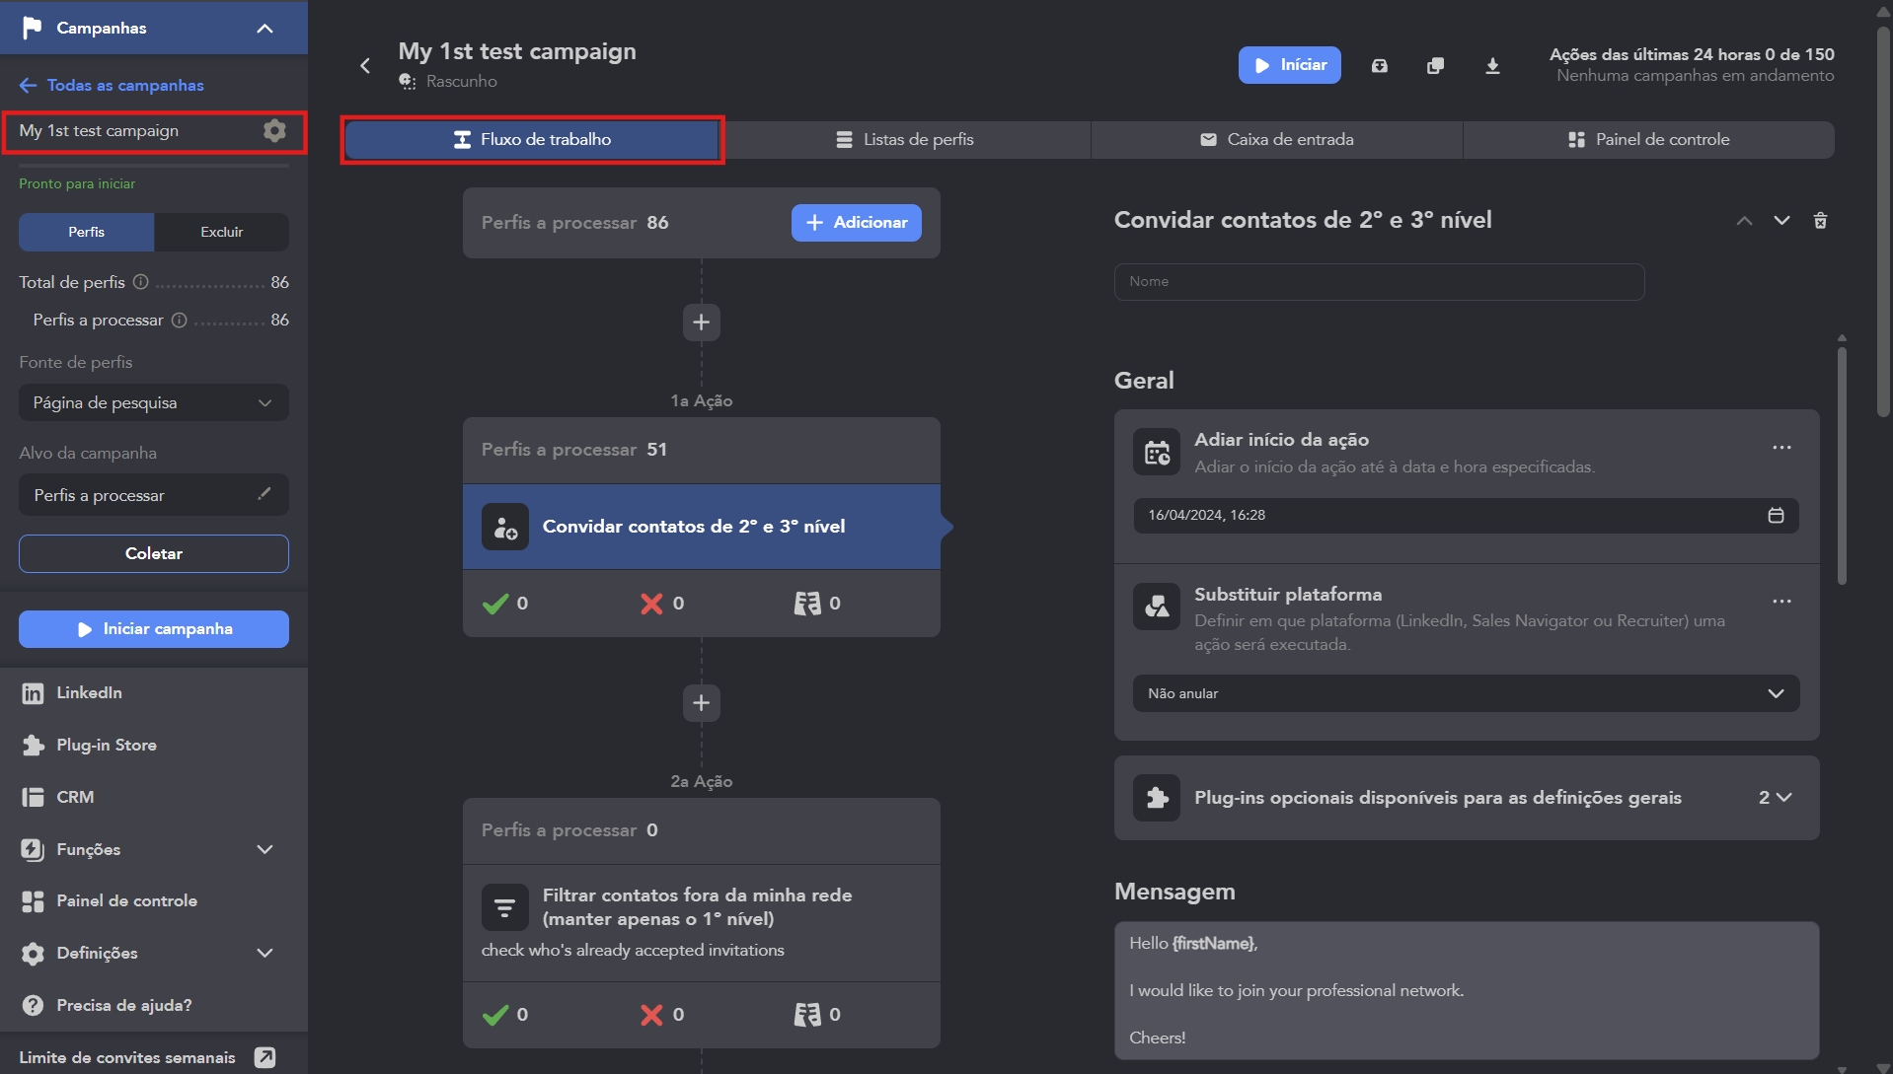Select the Perfis toggle option
This screenshot has height=1074, width=1893.
86,232
